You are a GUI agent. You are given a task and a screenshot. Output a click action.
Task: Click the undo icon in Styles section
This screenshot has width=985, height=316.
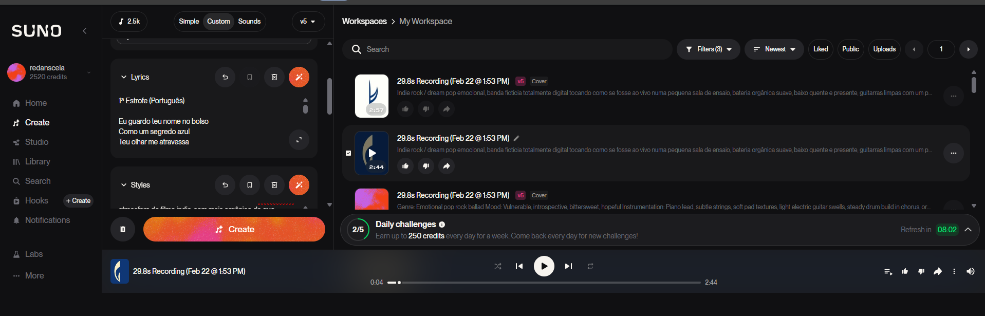225,185
